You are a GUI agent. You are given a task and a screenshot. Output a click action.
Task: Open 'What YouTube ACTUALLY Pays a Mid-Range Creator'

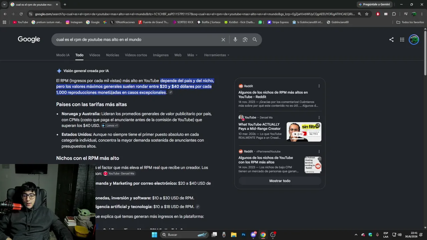pos(260,127)
